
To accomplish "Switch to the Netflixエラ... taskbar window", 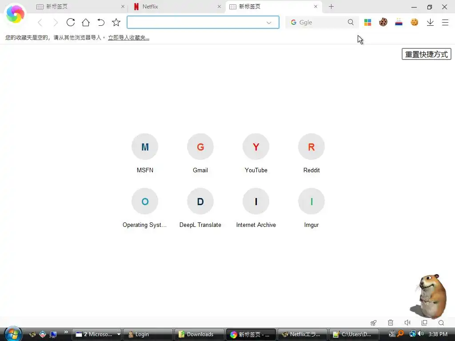I will point(302,334).
